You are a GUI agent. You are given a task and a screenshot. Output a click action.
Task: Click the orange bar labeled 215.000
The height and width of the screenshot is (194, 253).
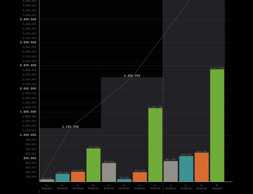78,177
